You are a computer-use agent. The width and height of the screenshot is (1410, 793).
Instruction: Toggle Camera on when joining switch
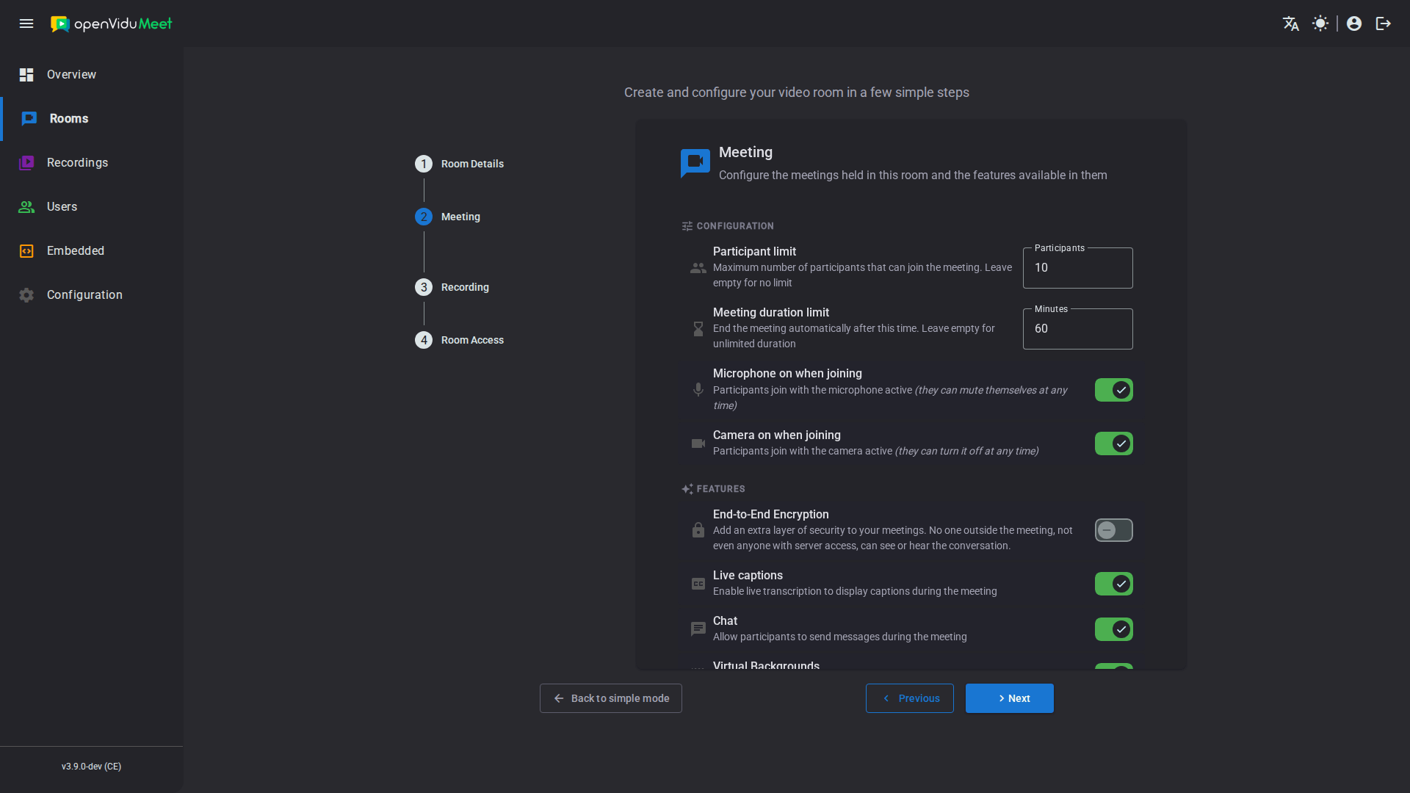[1114, 443]
